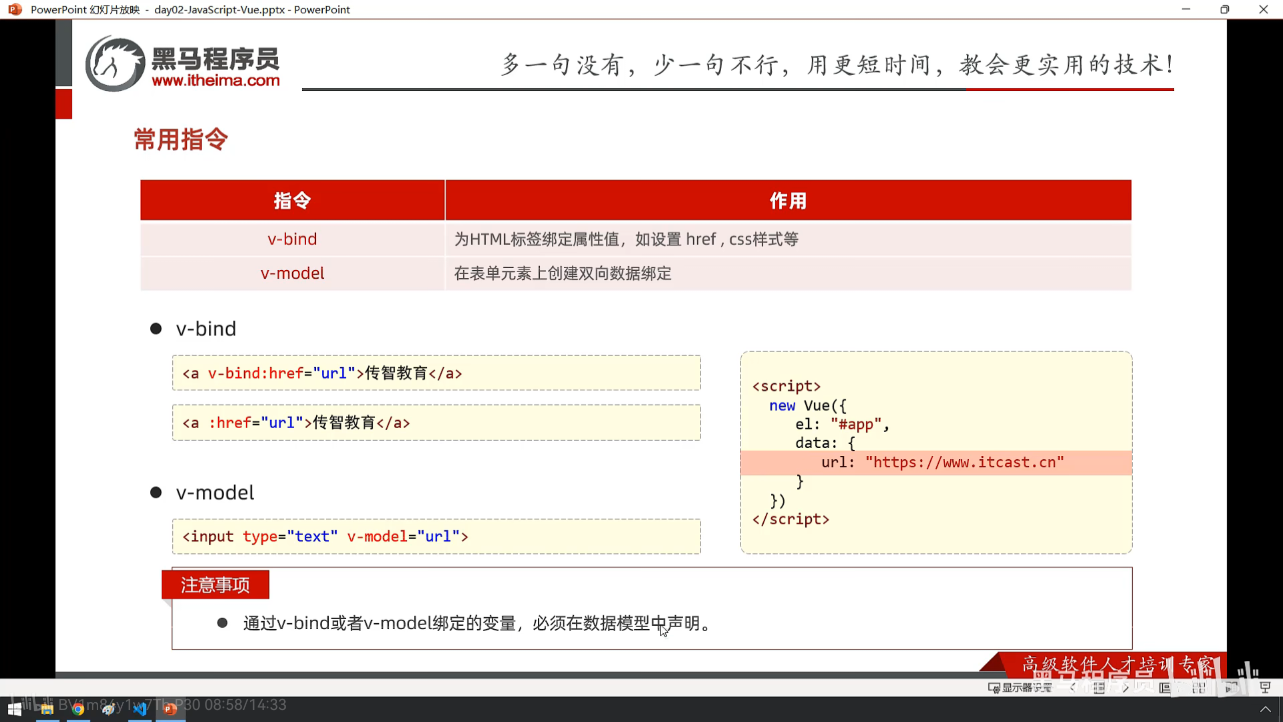Image resolution: width=1283 pixels, height=722 pixels.
Task: Click the highlighted url https://www.itcast.cn line
Action: (936, 462)
